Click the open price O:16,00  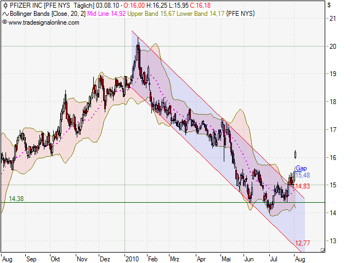coord(134,5)
